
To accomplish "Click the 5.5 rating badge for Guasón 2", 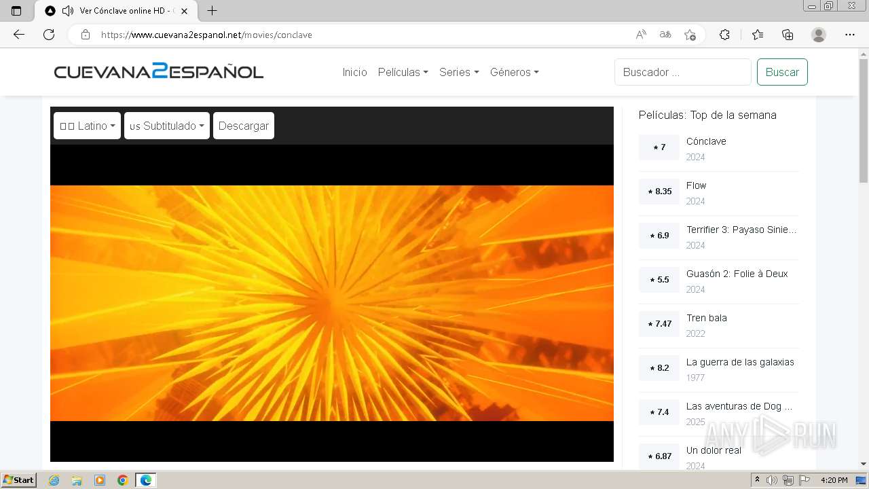I will (x=659, y=280).
